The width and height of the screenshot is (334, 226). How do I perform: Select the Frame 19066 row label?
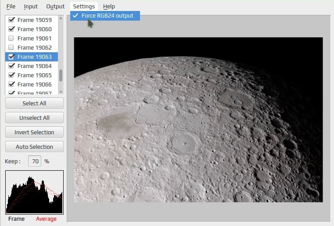35,84
